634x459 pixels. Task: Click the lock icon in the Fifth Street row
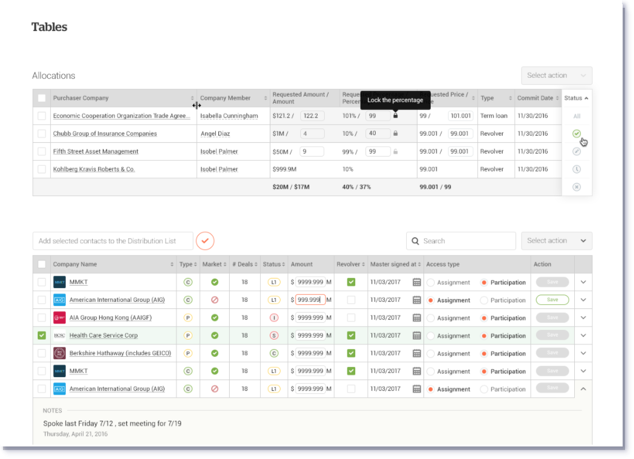pos(395,152)
